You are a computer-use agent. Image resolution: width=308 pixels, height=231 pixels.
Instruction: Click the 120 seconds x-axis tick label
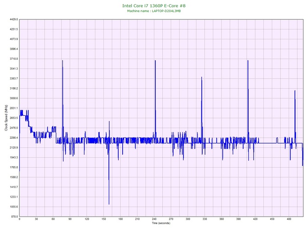point(87,219)
